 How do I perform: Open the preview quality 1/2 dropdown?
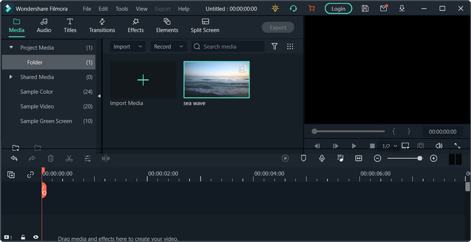point(390,146)
